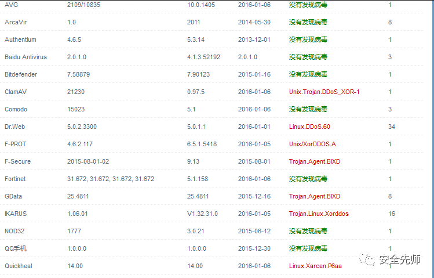This screenshot has width=434, height=278.
Task: Select the AVG scanner name
Action: tap(12, 5)
